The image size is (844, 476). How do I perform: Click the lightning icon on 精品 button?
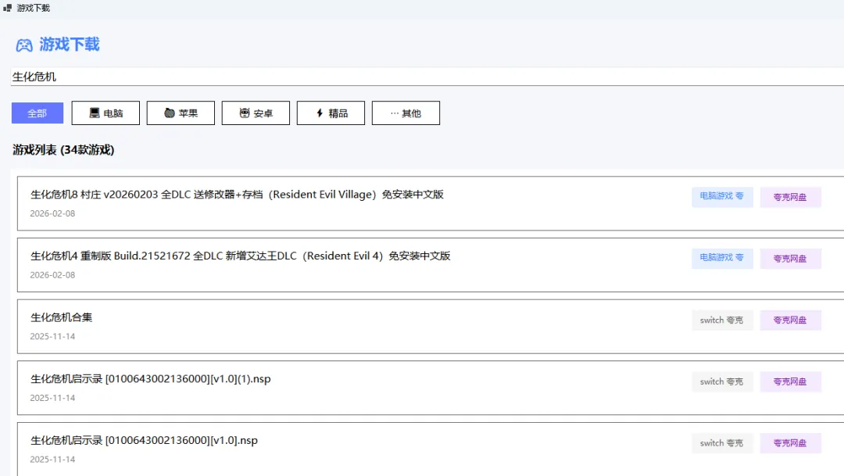(x=320, y=113)
